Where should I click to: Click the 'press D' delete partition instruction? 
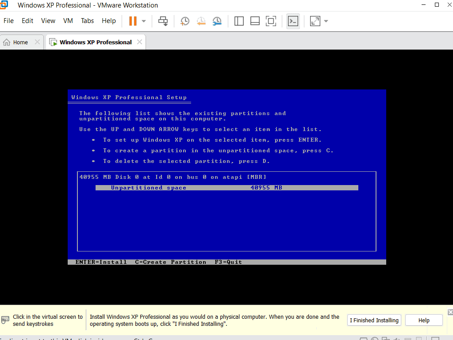(x=186, y=161)
